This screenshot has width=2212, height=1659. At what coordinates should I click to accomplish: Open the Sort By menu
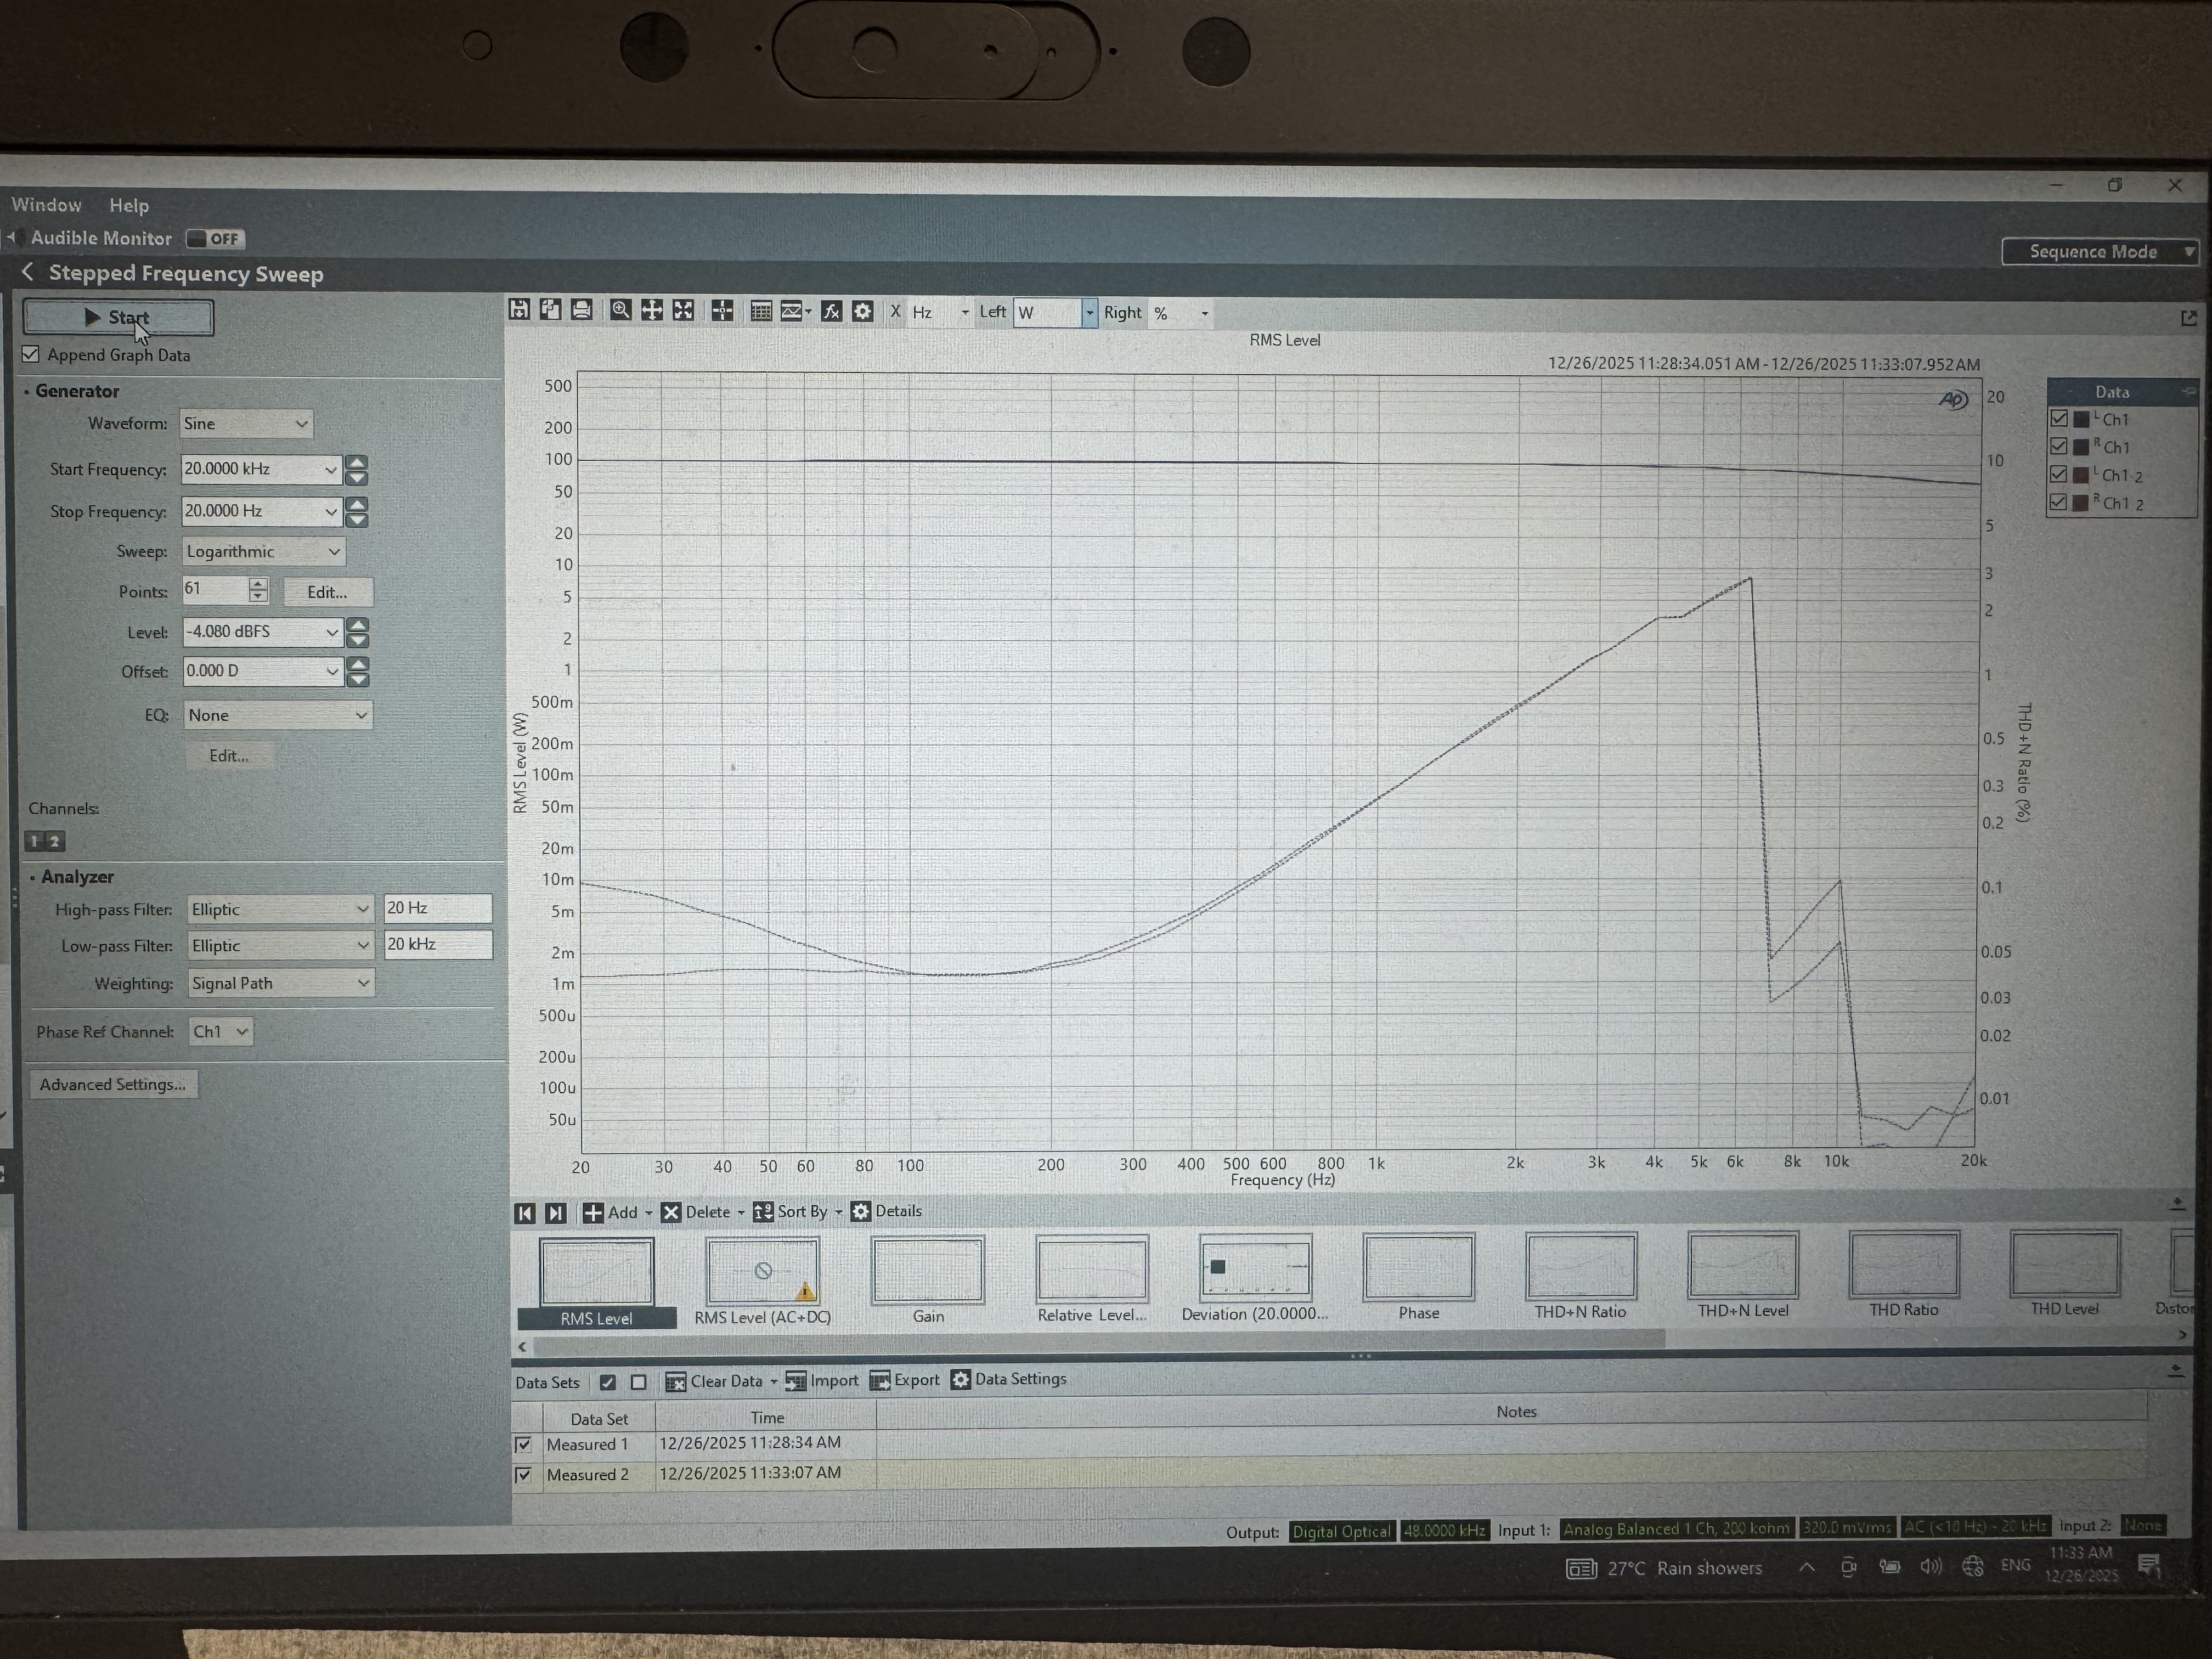(x=798, y=1211)
